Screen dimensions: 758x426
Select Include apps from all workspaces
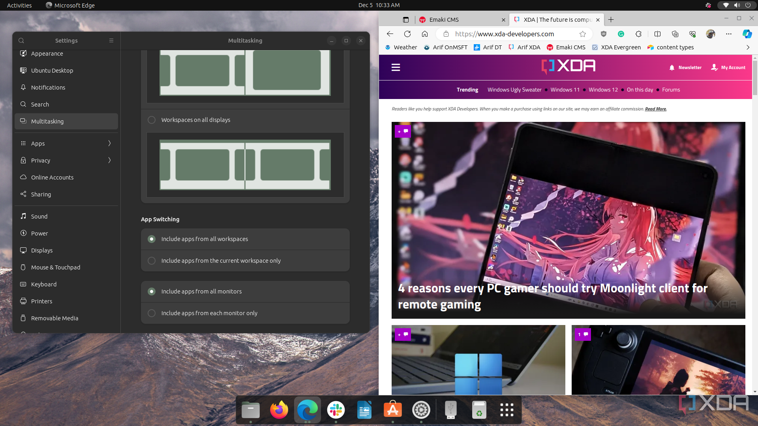(151, 239)
